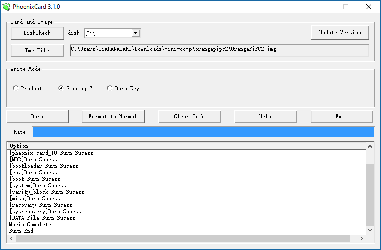
Task: Click into the image file path field
Action: (220, 50)
